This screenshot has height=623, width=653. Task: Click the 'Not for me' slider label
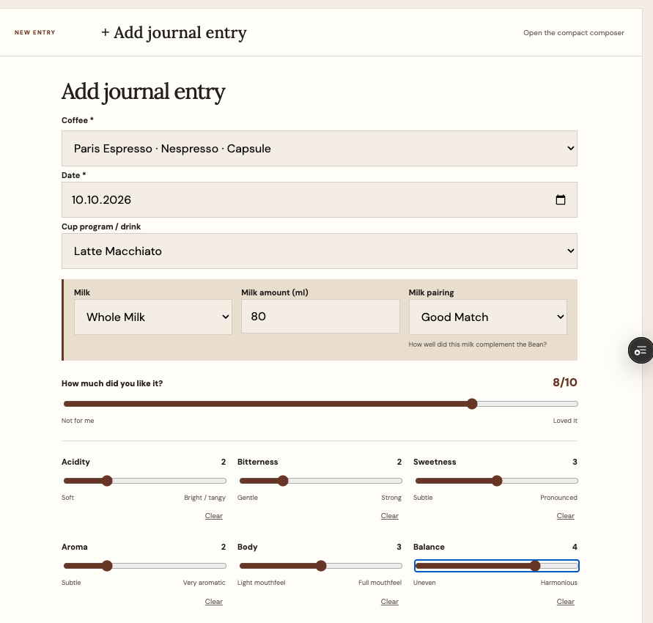[78, 421]
